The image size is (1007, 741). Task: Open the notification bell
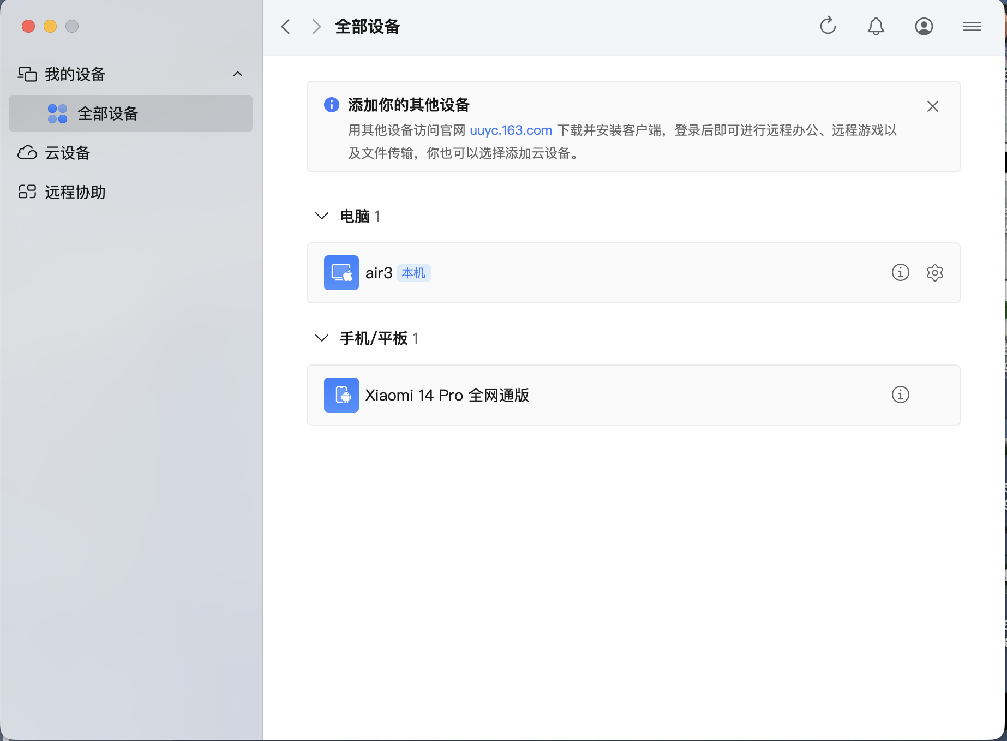pyautogui.click(x=876, y=26)
